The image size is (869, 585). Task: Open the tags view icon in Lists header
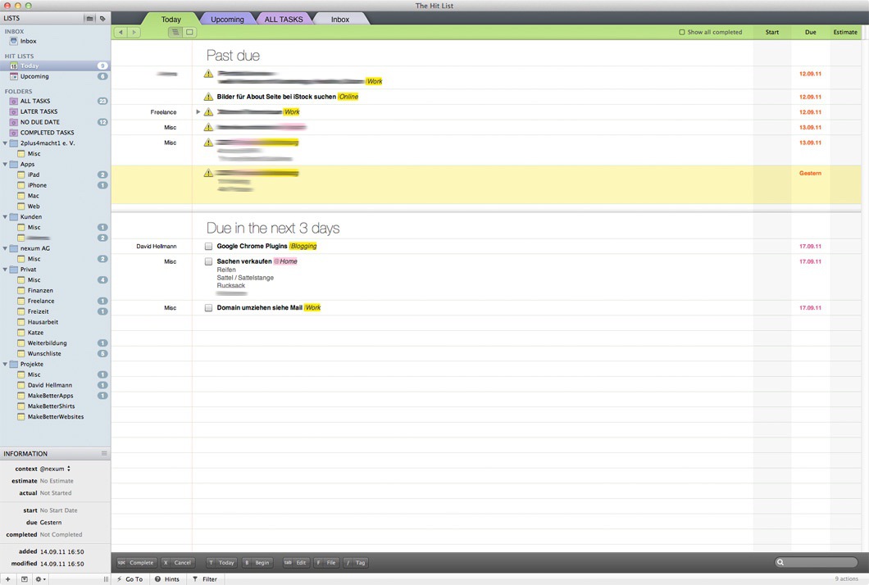pos(102,18)
